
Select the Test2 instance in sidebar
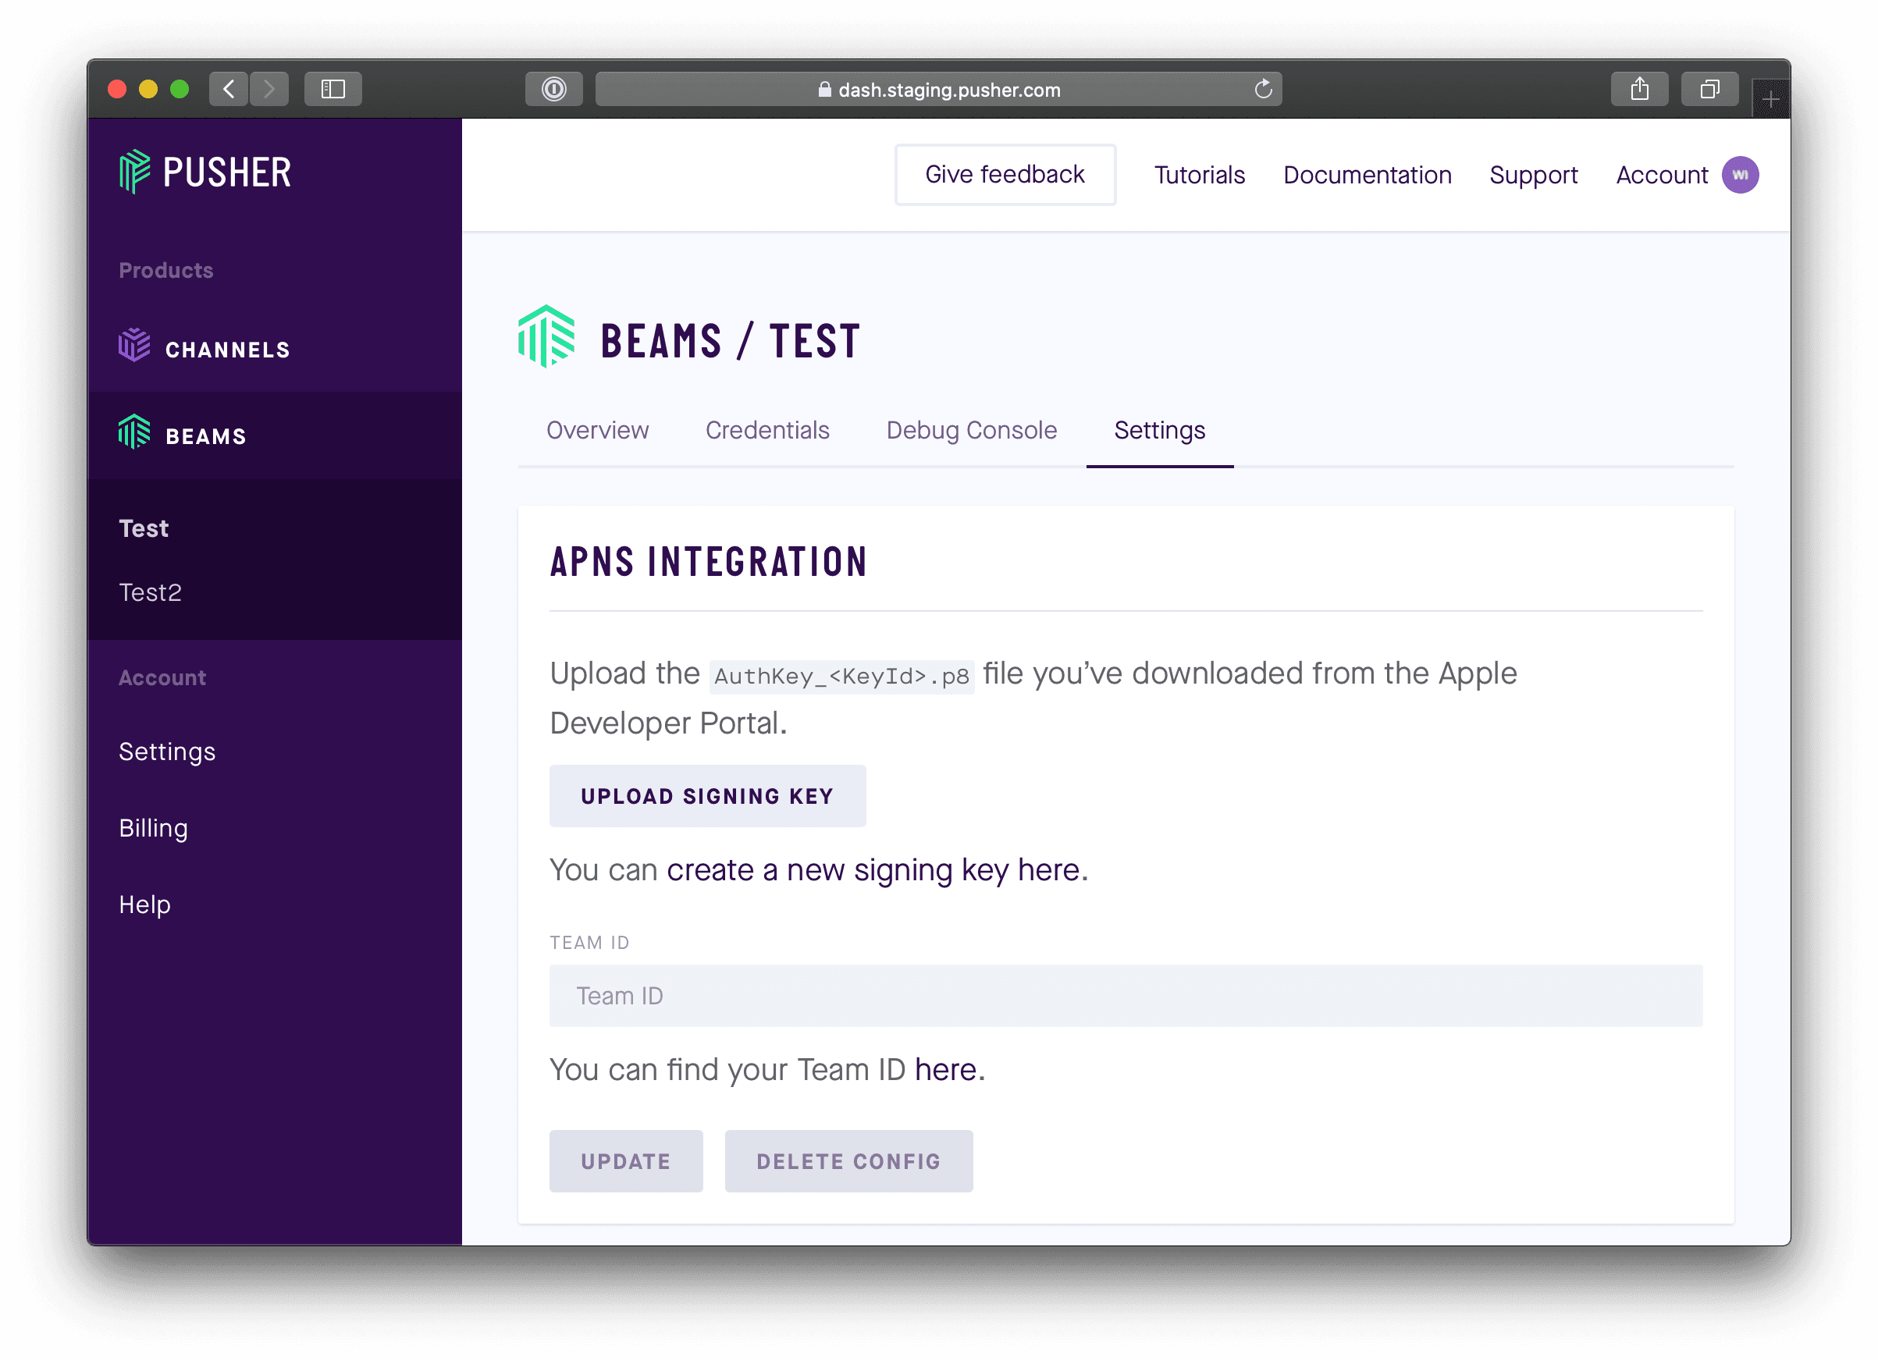[x=150, y=592]
